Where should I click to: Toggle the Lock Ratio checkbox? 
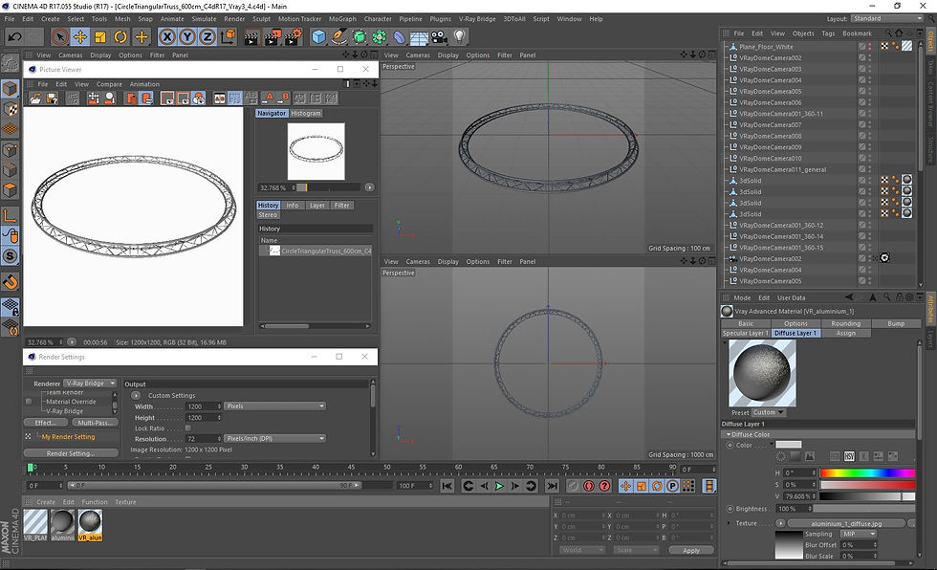188,427
